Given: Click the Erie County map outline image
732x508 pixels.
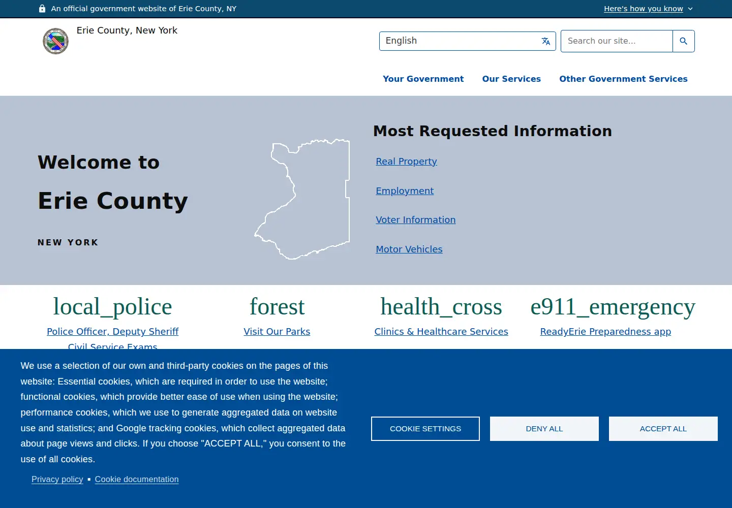Looking at the screenshot, I should pyautogui.click(x=302, y=199).
